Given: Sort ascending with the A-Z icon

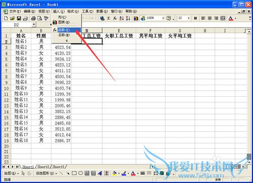Looking at the screenshot, I should click(x=121, y=18).
